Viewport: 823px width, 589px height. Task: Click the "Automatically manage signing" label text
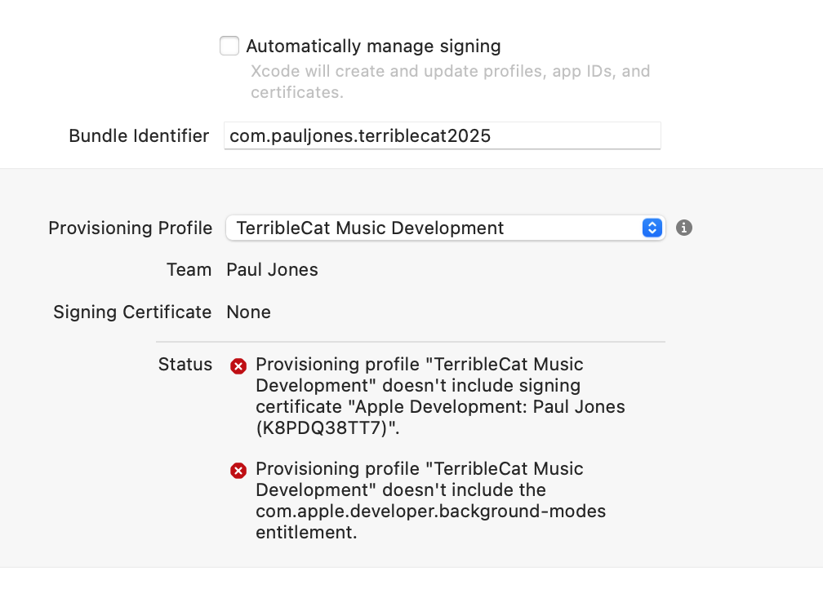point(373,46)
